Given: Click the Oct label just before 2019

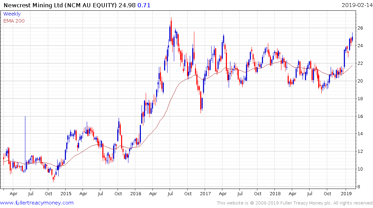Looking at the screenshot, I should (x=327, y=193).
